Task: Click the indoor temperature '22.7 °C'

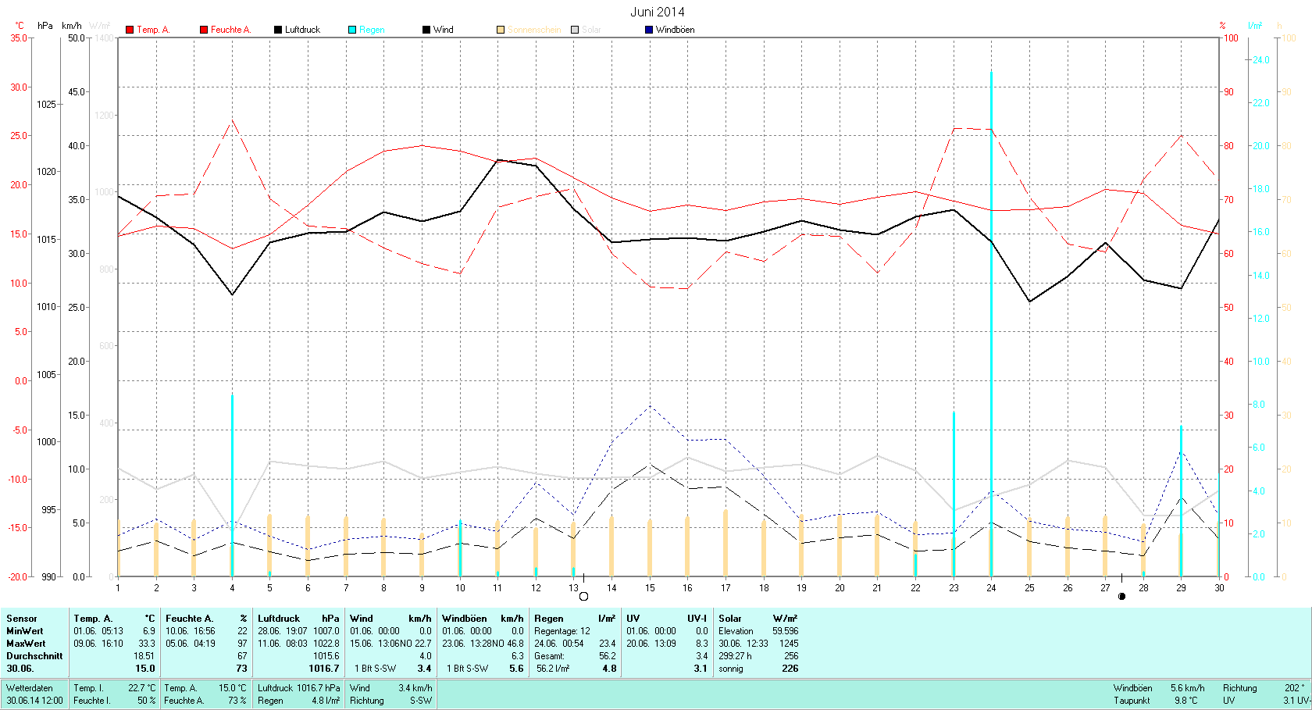Action: pyautogui.click(x=142, y=688)
